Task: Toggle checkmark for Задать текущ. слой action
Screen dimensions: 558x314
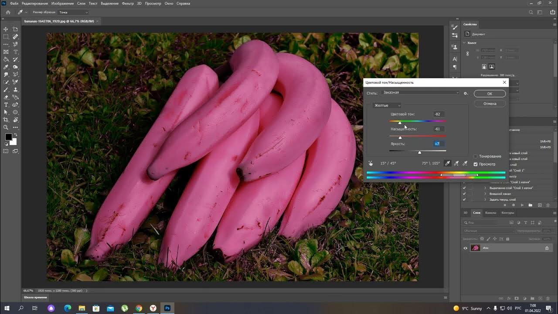Action: pos(464,199)
